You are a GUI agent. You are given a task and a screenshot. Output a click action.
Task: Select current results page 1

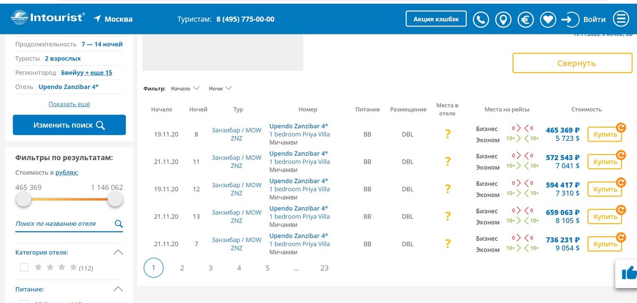(153, 268)
